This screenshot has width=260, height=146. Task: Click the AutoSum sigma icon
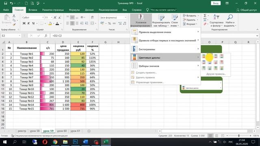click(205, 15)
